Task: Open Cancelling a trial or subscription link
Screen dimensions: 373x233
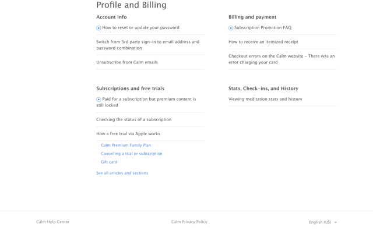Action: [x=132, y=154]
